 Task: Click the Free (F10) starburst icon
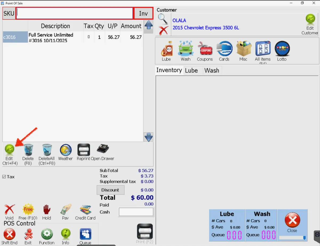(28, 210)
